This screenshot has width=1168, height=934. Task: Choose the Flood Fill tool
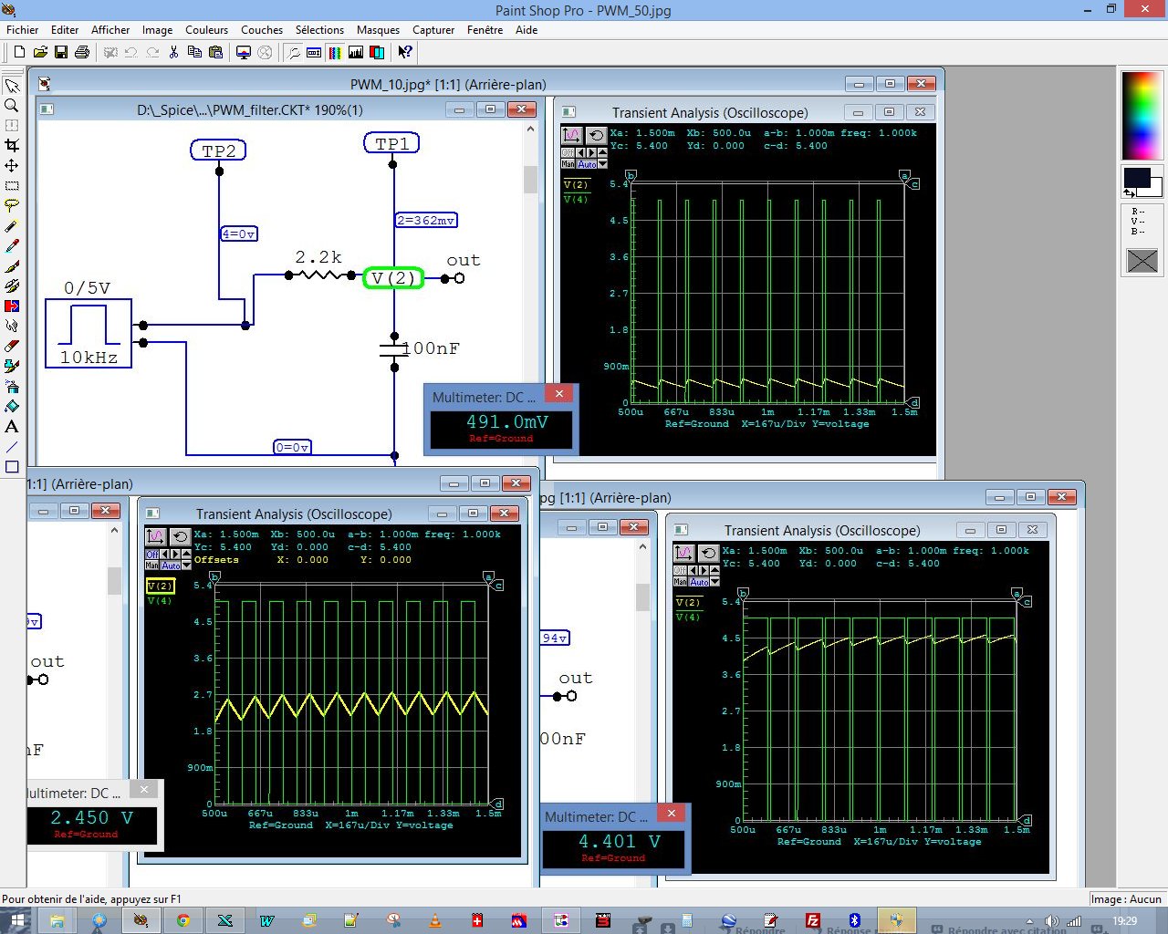tap(12, 406)
